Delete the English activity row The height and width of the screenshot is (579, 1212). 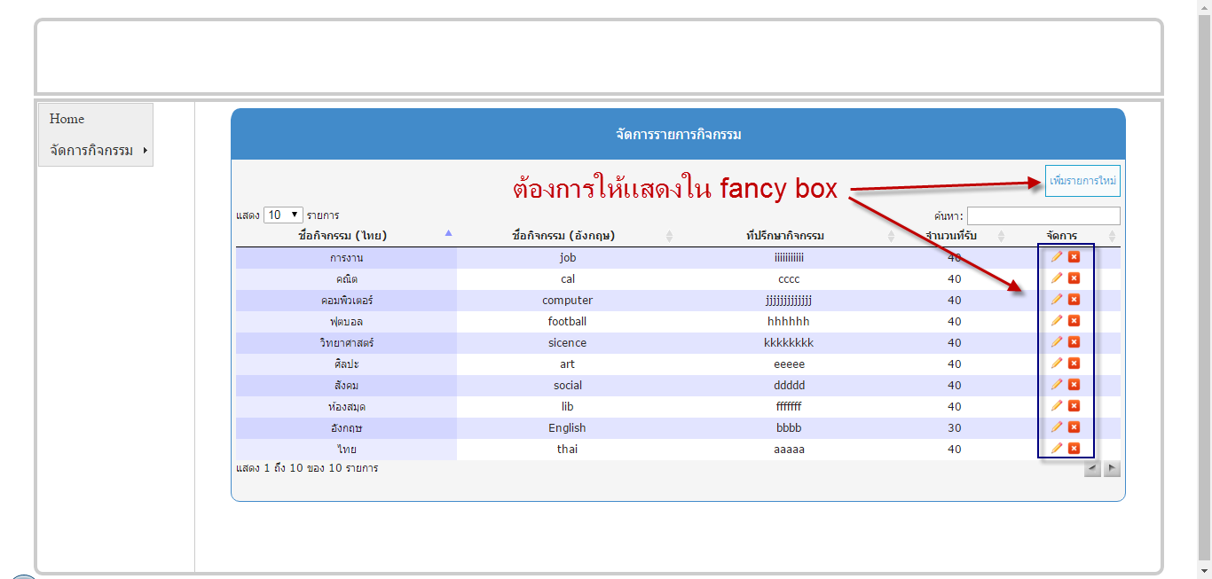(1074, 427)
